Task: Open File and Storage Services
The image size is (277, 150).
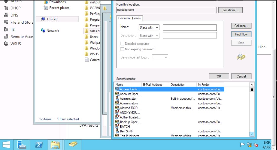Action: tap(18, 22)
